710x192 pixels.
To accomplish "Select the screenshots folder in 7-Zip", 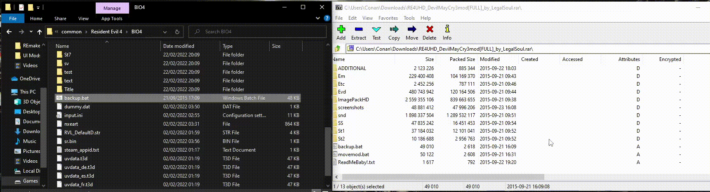I will coord(350,108).
